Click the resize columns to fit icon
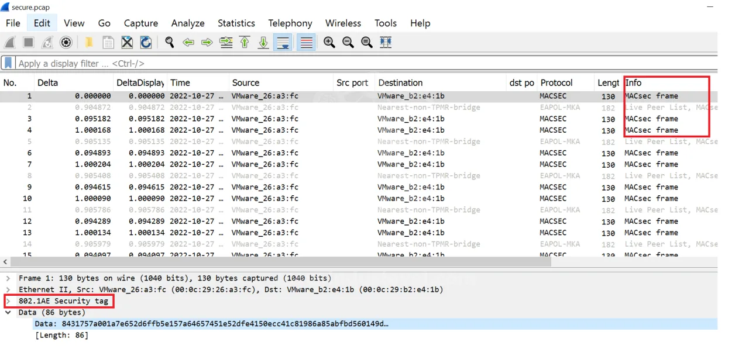The width and height of the screenshot is (749, 356). coord(386,42)
